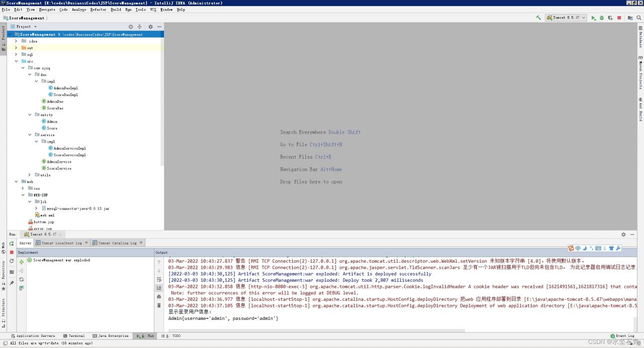
Task: Open Search Everywhere magnifier icon
Action: click(x=639, y=18)
